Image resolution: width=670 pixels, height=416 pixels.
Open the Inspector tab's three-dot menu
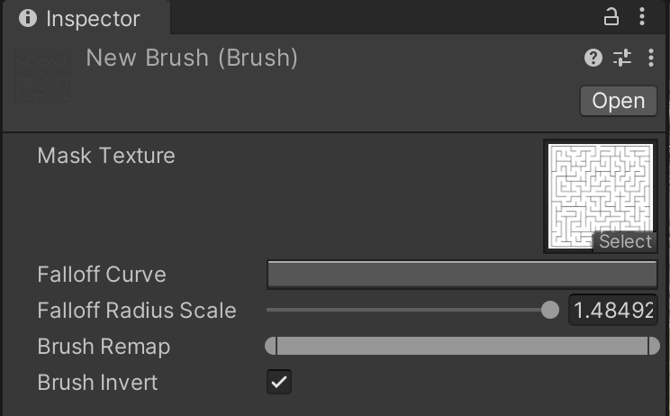pyautogui.click(x=642, y=17)
